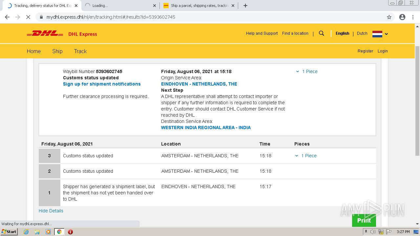Expand 1 Piece in checkpoint row 3

pyautogui.click(x=306, y=156)
